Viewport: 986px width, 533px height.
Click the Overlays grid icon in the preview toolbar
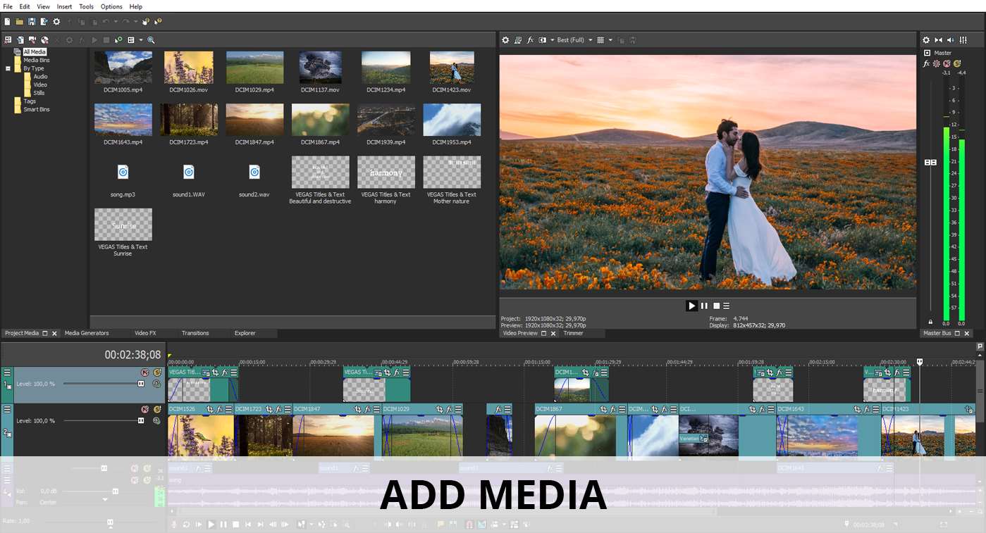pos(600,40)
